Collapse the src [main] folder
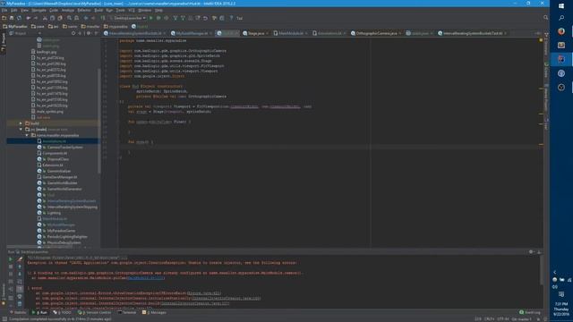573x322 pixels. point(21,129)
